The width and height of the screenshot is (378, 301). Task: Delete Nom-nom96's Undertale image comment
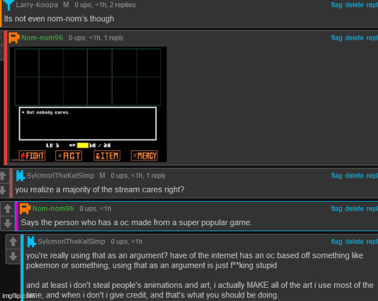354,38
